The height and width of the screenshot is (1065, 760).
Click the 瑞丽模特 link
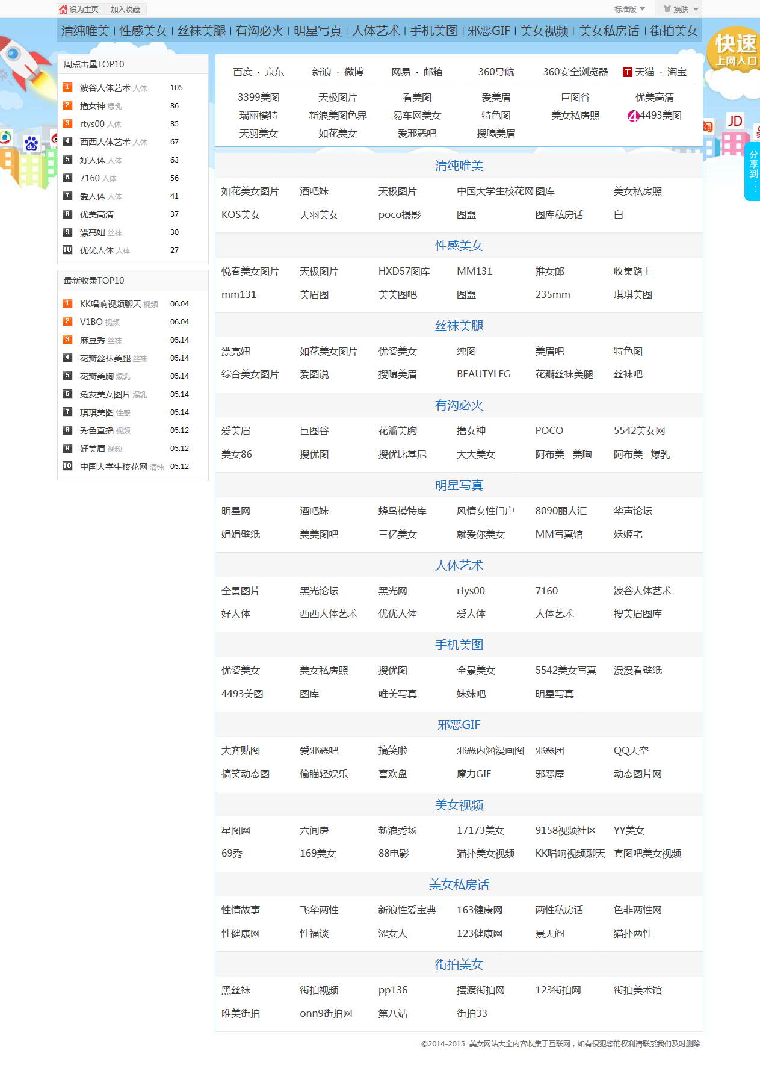click(259, 116)
